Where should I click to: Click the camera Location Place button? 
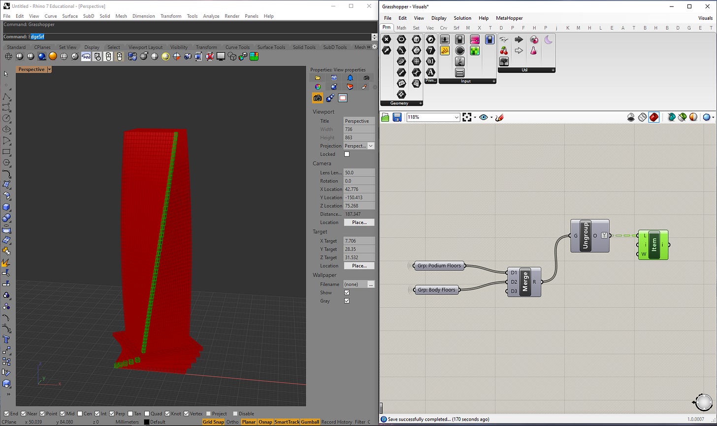[x=359, y=223]
